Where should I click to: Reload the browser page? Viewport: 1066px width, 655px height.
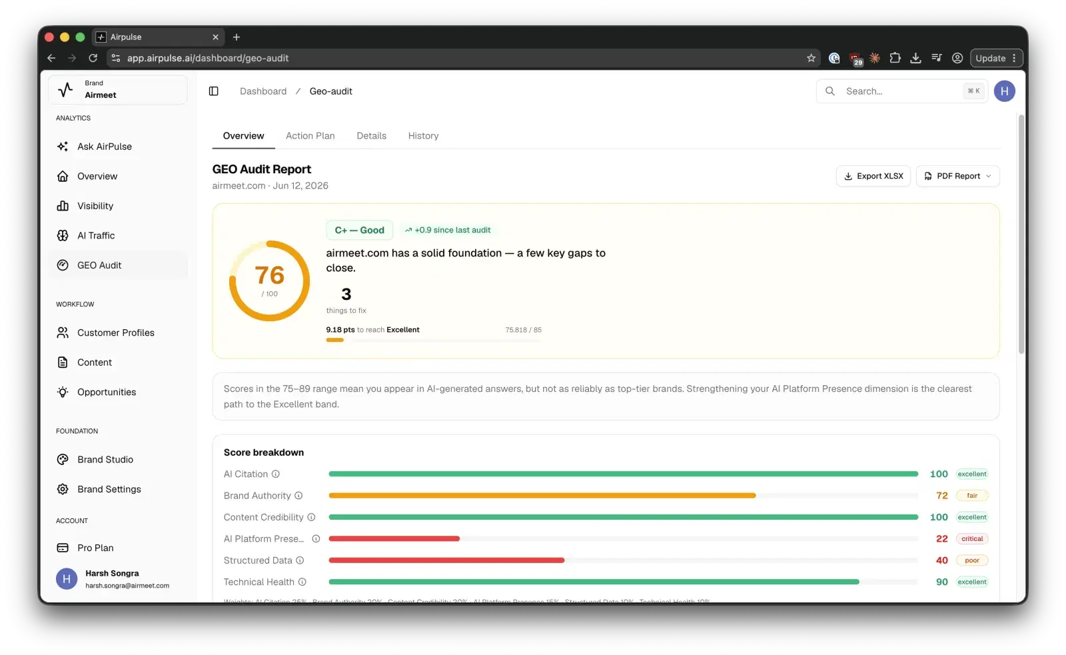click(93, 58)
